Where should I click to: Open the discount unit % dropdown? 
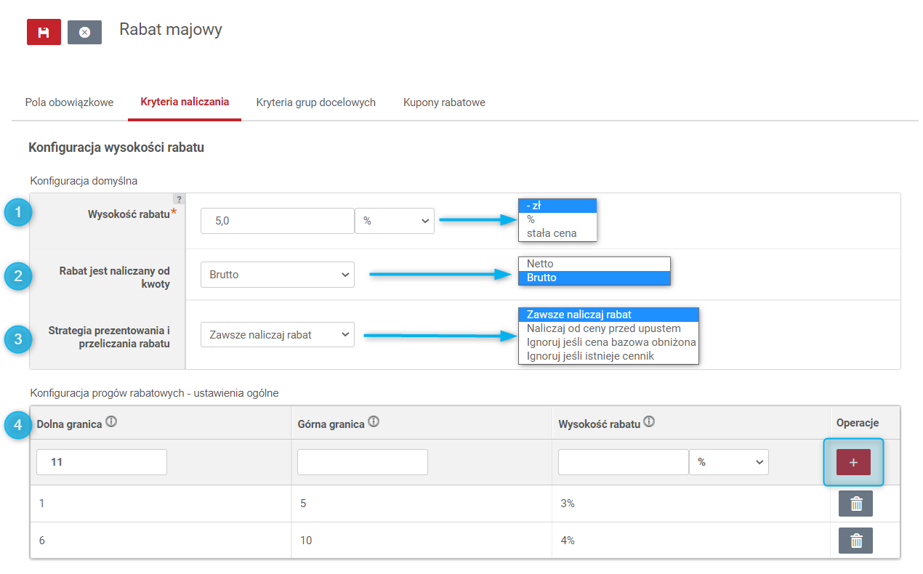(395, 221)
